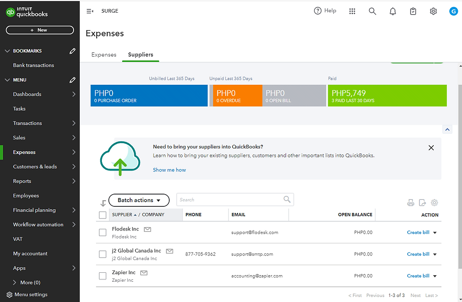Click the Menu settings gear icon
Viewport: 462px width, 302px height.
[x=9, y=294]
